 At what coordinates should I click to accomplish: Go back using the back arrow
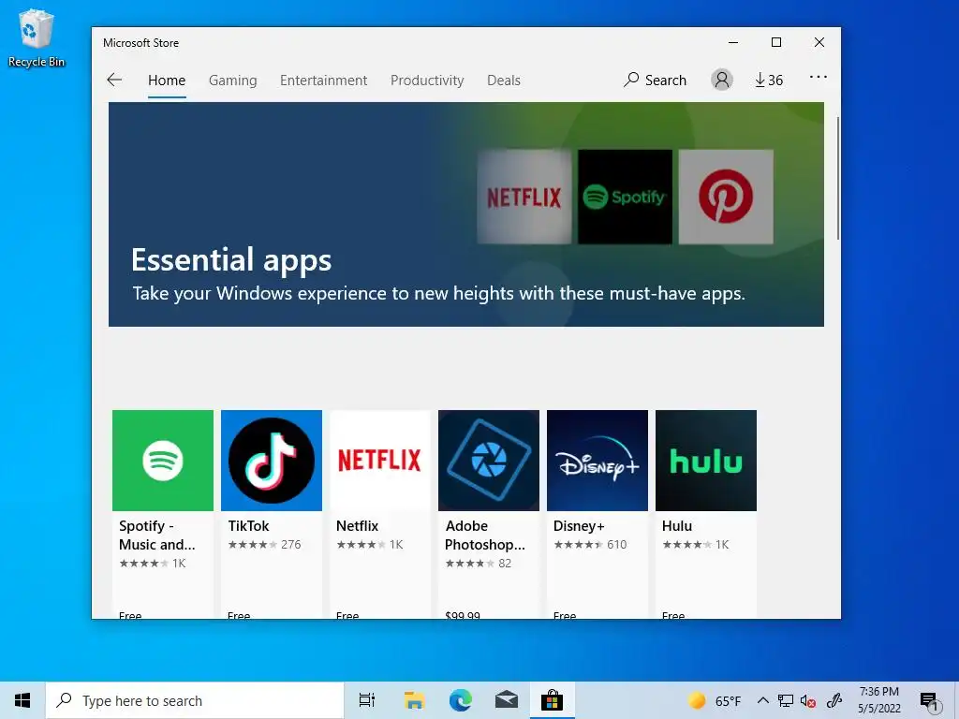point(114,80)
